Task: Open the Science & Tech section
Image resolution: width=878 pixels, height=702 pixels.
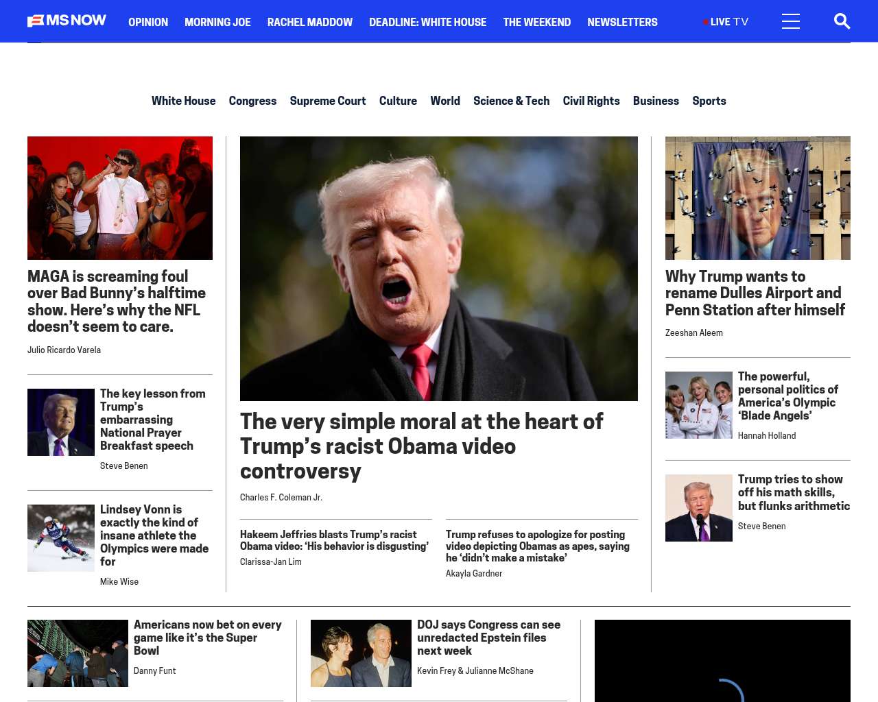Action: tap(511, 101)
